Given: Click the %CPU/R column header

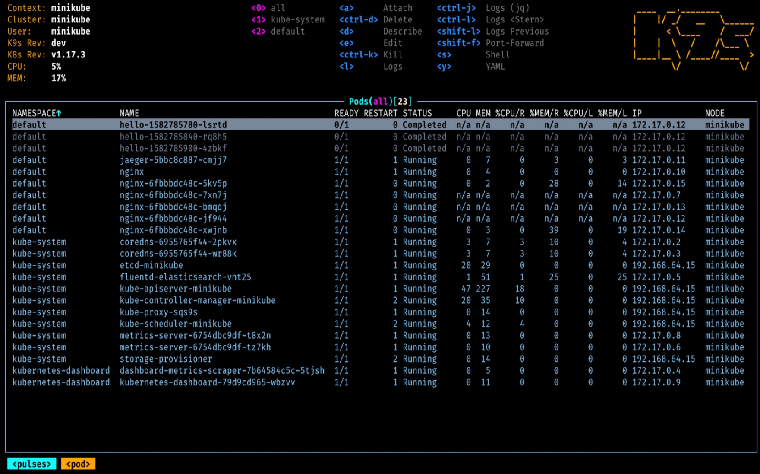Looking at the screenshot, I should click(510, 113).
